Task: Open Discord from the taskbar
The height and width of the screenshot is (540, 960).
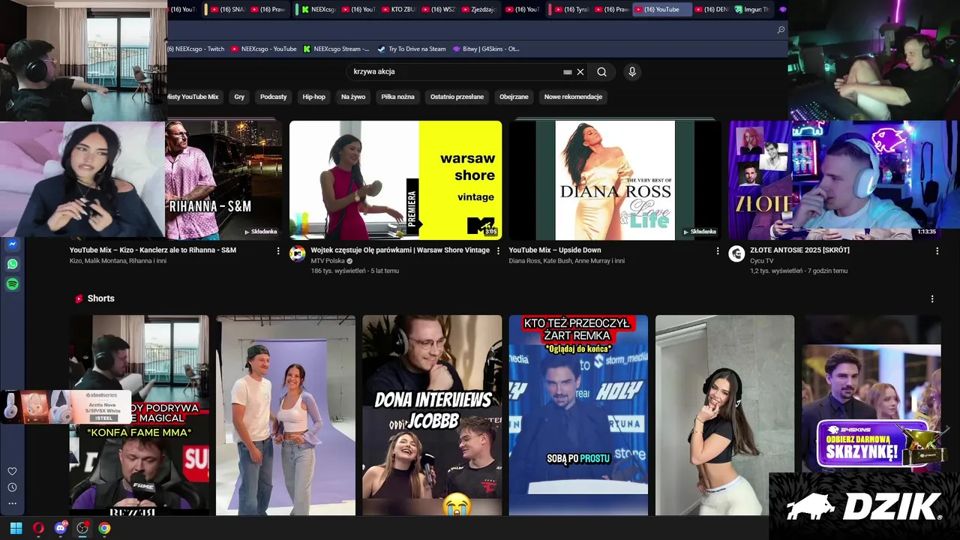Action: (60, 528)
